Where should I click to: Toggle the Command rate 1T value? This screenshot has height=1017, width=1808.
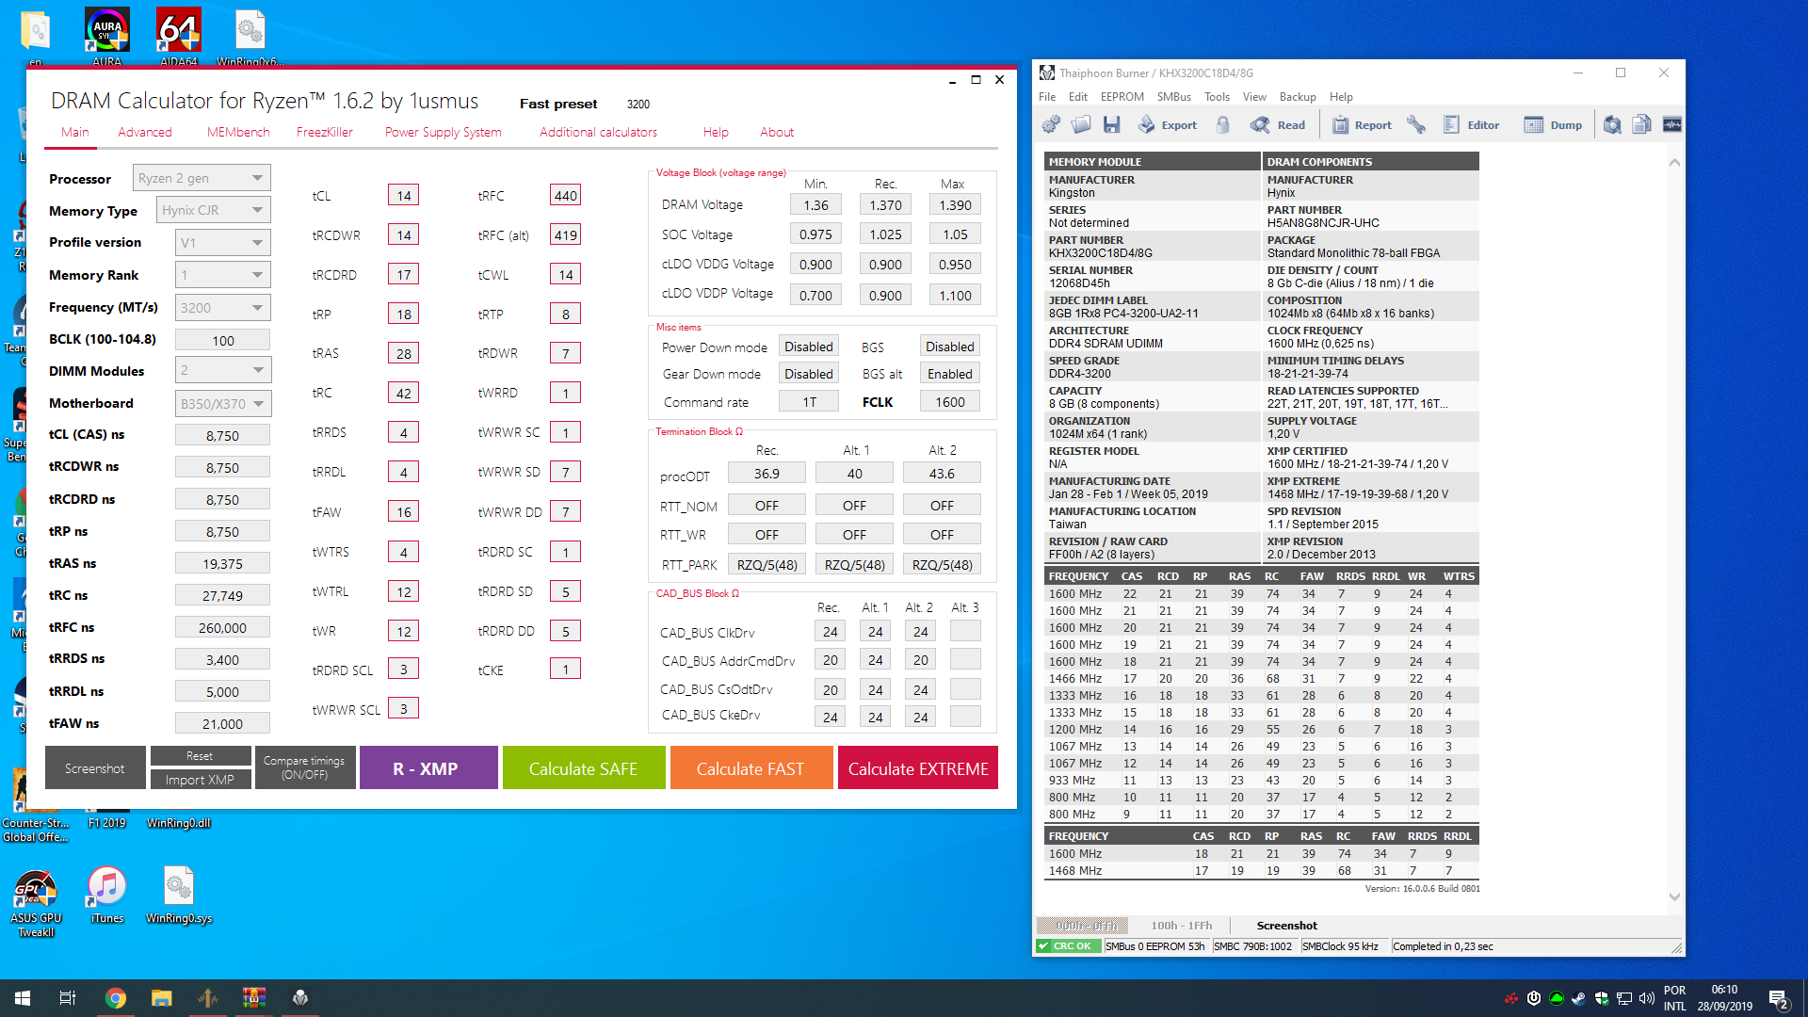point(808,402)
